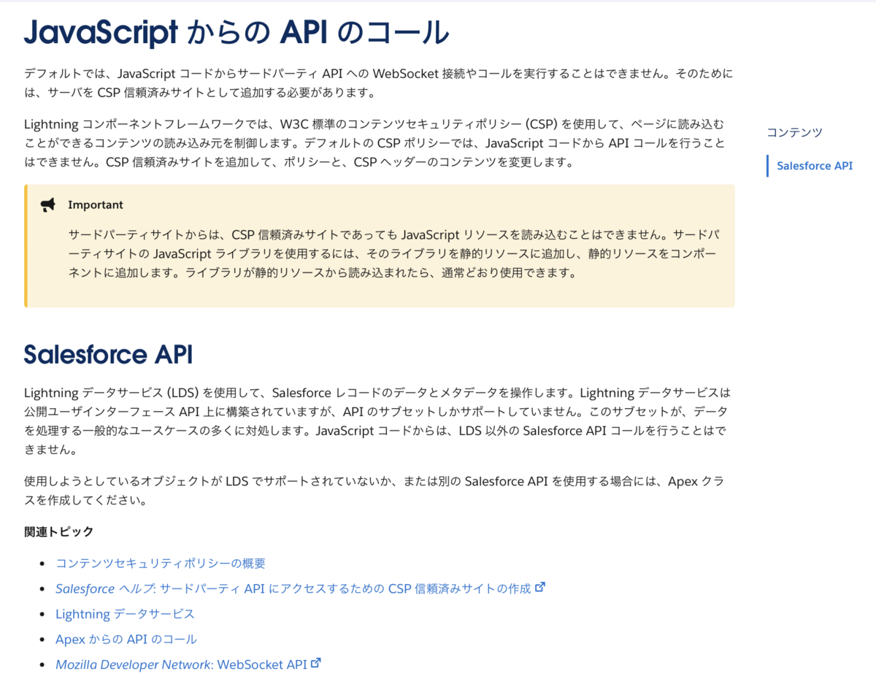
Task: Click the Important label text
Action: pos(96,204)
